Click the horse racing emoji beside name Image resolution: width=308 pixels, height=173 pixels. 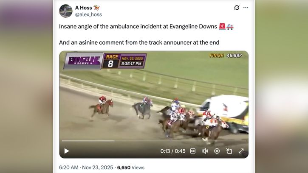[x=96, y=8]
